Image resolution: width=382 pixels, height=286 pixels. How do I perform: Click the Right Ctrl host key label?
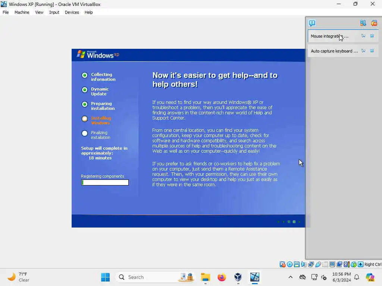[373, 264]
